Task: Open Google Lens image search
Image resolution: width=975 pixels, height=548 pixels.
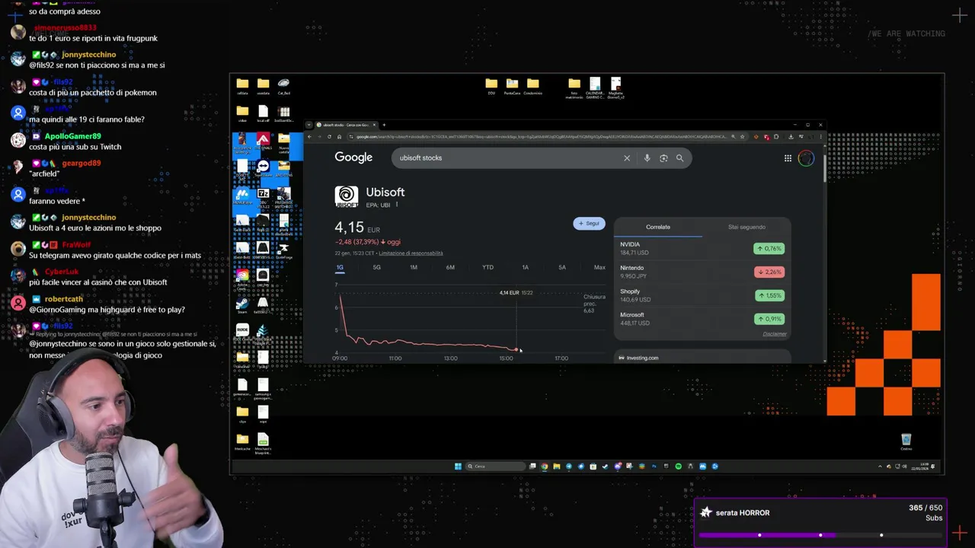Action: coord(663,158)
